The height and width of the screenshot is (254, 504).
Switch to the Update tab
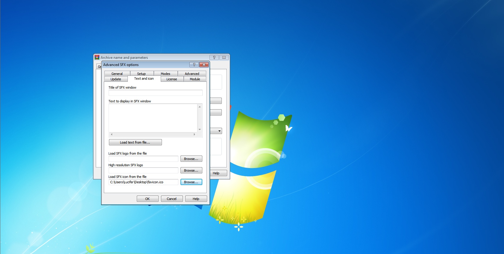(116, 79)
